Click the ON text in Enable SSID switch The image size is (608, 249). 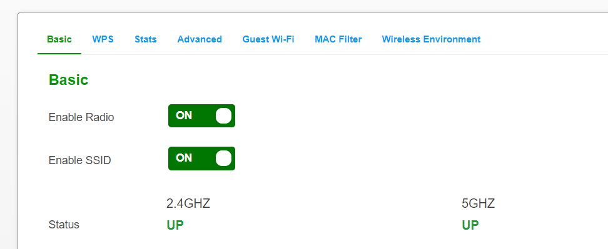[x=184, y=158]
